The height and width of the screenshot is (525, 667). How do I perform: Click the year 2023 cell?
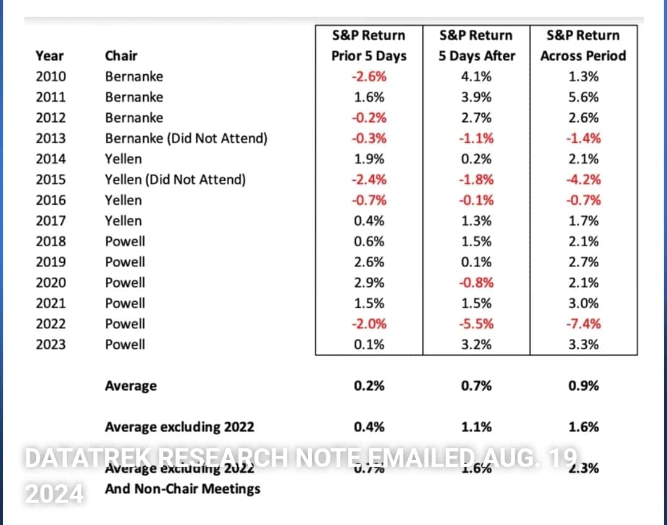click(51, 344)
